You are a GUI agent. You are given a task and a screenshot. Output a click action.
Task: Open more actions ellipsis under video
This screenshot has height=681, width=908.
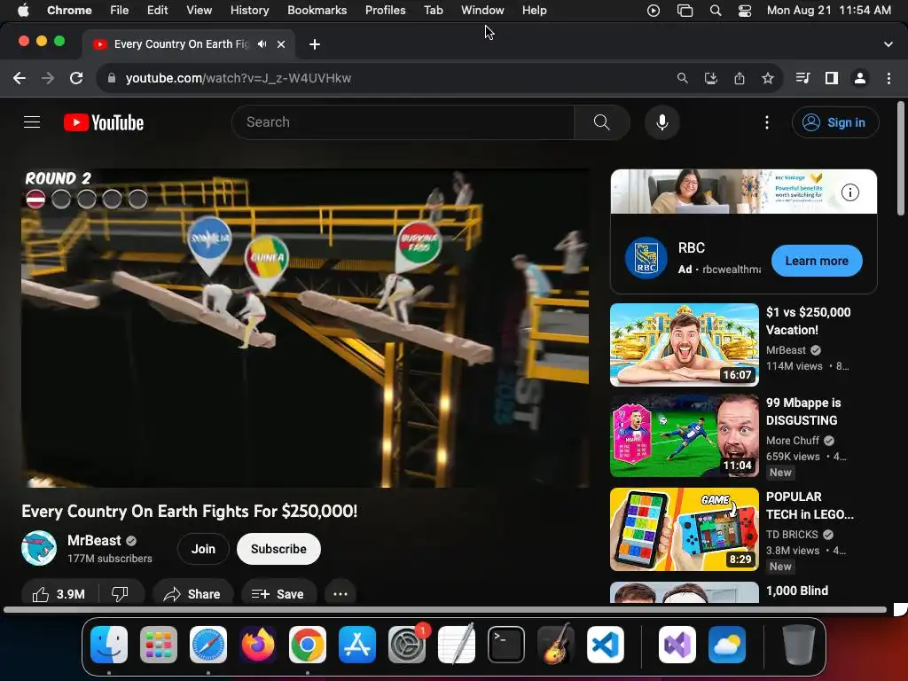click(x=340, y=594)
